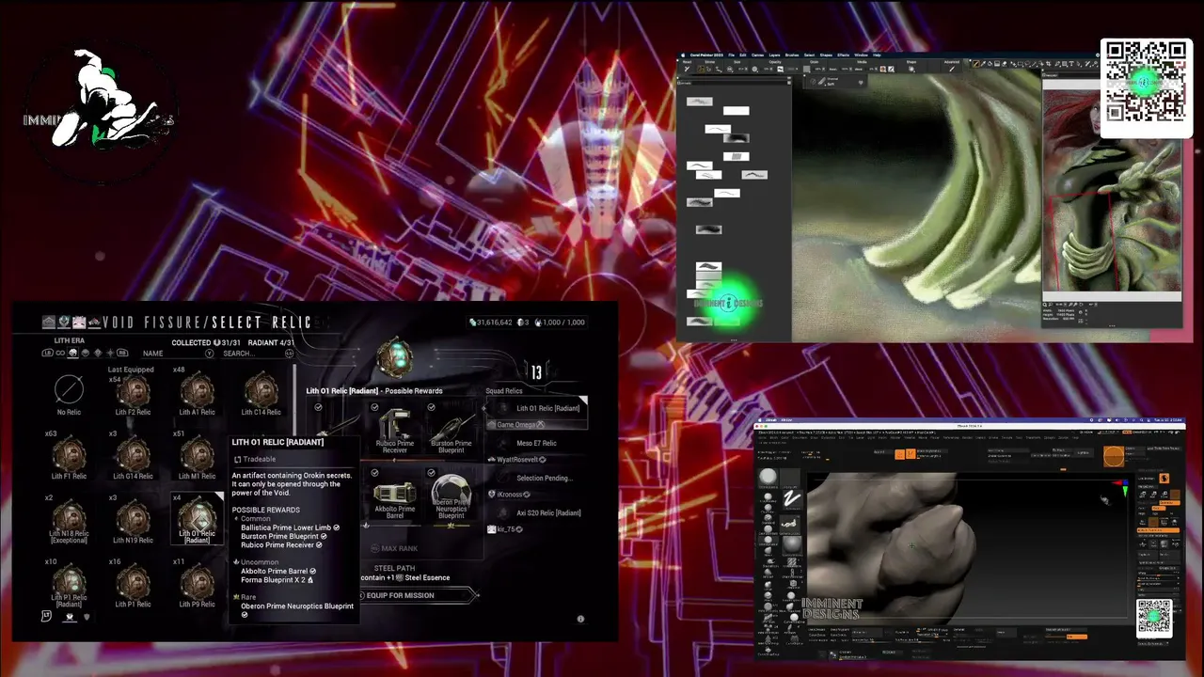Click the top brush stroke sample thumbnail in Painter
Screen dimensions: 1204x677
point(699,102)
